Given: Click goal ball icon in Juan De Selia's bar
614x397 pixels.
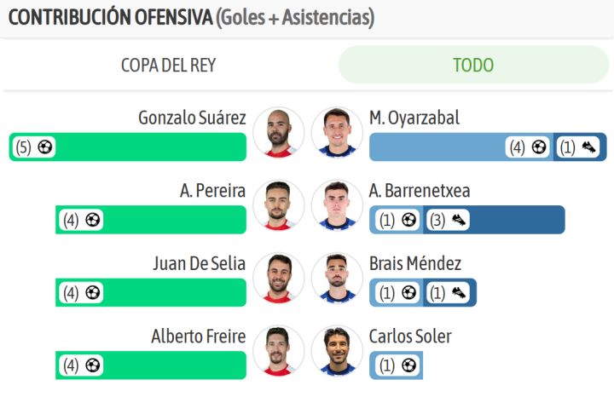Looking at the screenshot, I should point(93,292).
